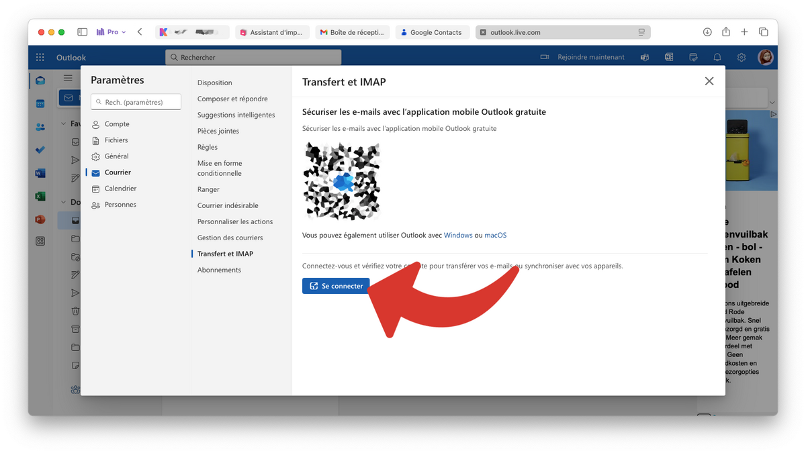Open Personnaliser les actions settings

[234, 221]
